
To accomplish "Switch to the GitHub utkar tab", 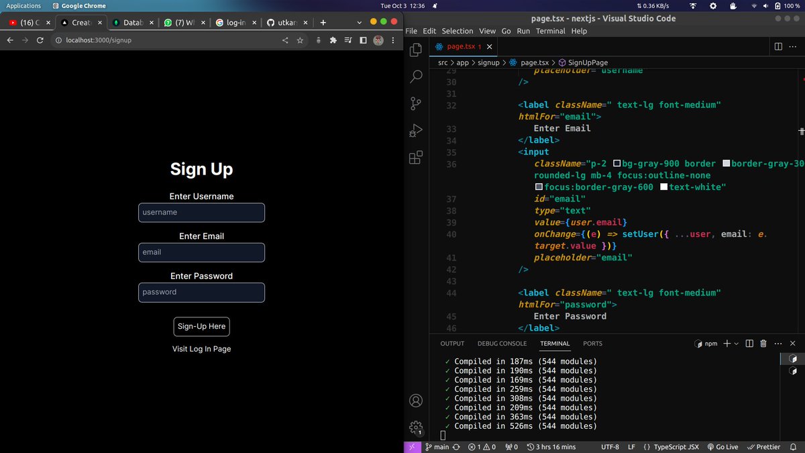I will (x=287, y=22).
